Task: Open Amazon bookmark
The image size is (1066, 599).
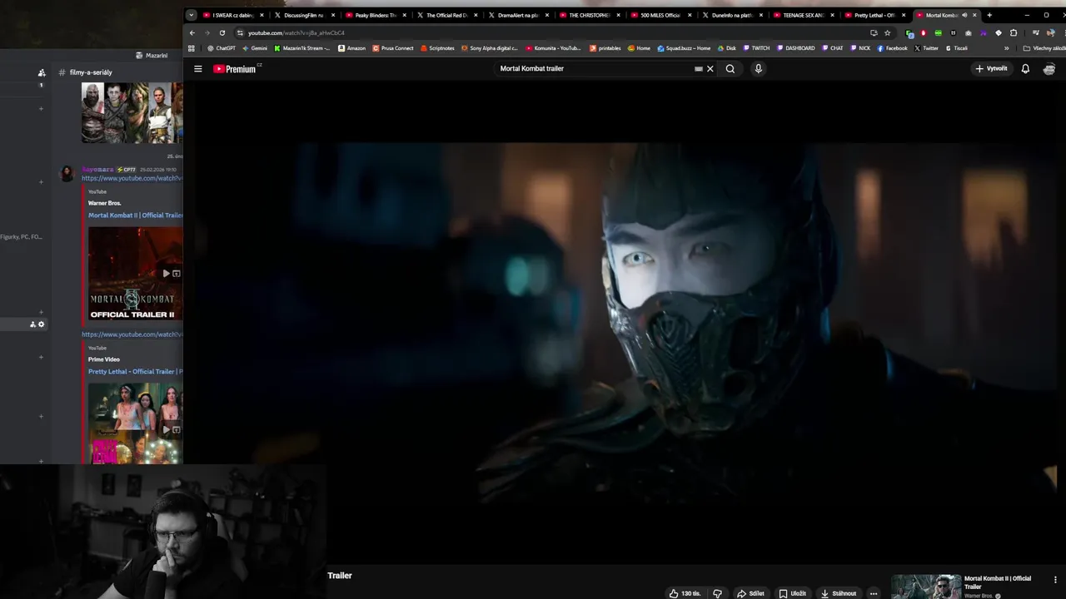Action: [x=351, y=48]
